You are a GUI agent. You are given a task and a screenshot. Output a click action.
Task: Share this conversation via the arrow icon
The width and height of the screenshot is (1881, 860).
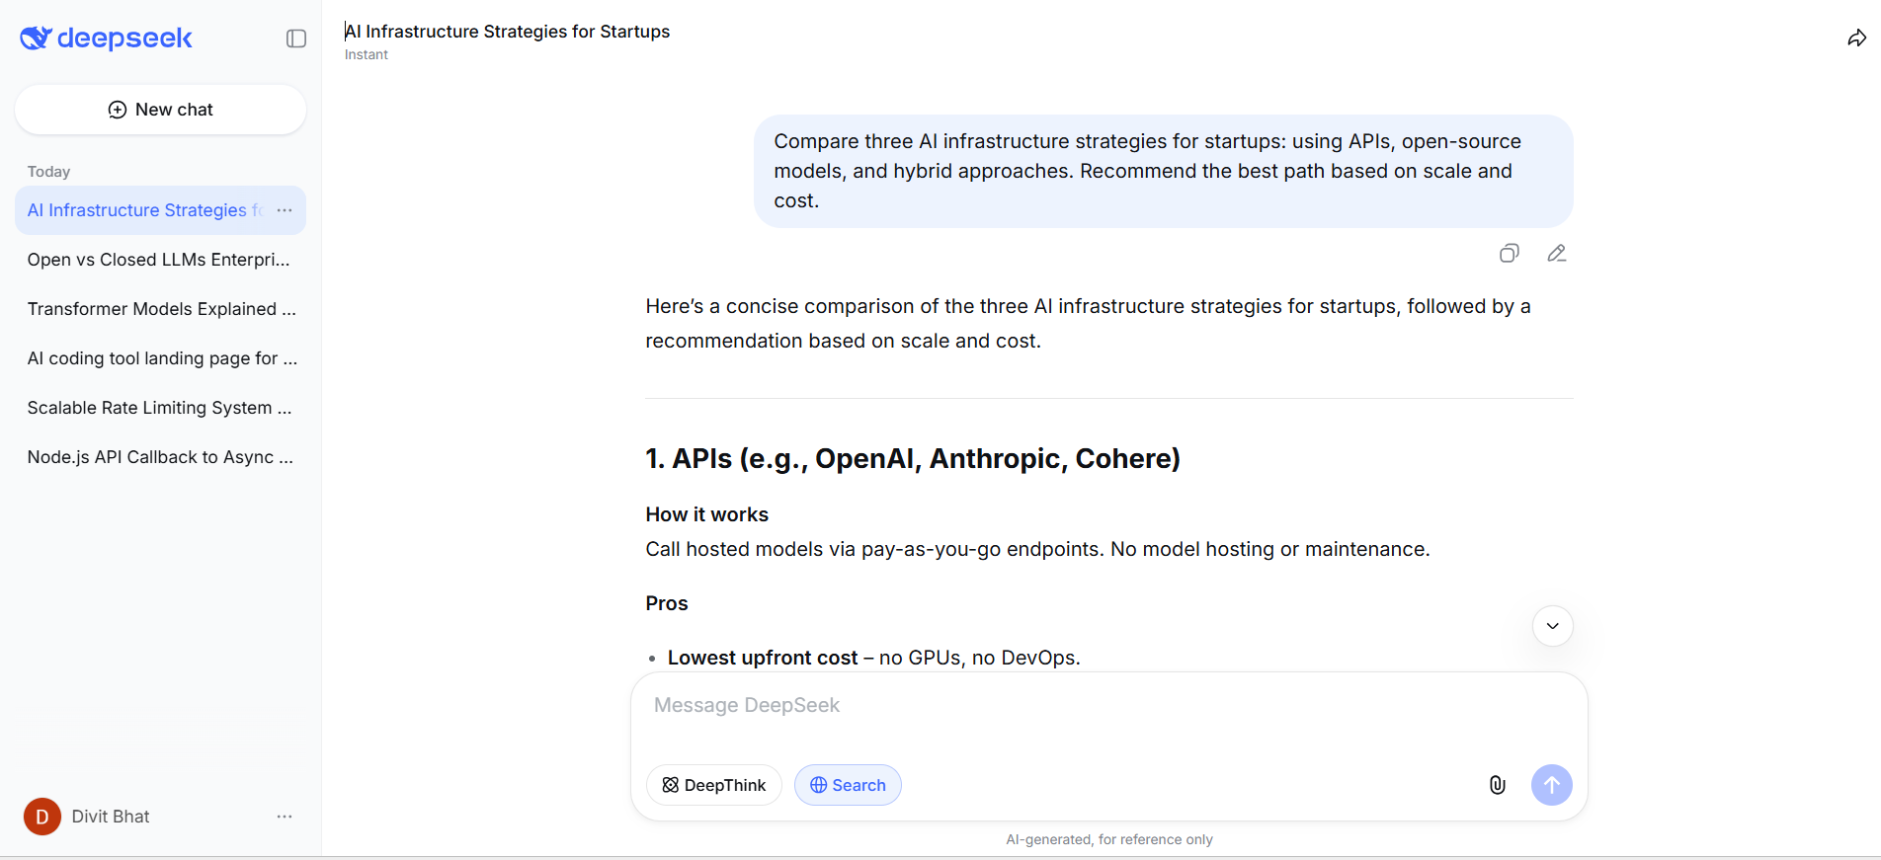[1856, 39]
